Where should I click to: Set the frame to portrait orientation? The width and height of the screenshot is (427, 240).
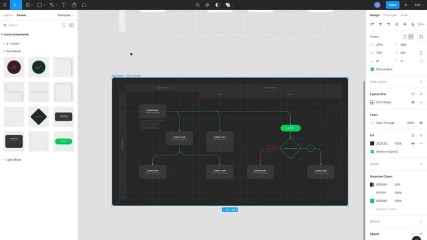pyautogui.click(x=405, y=37)
